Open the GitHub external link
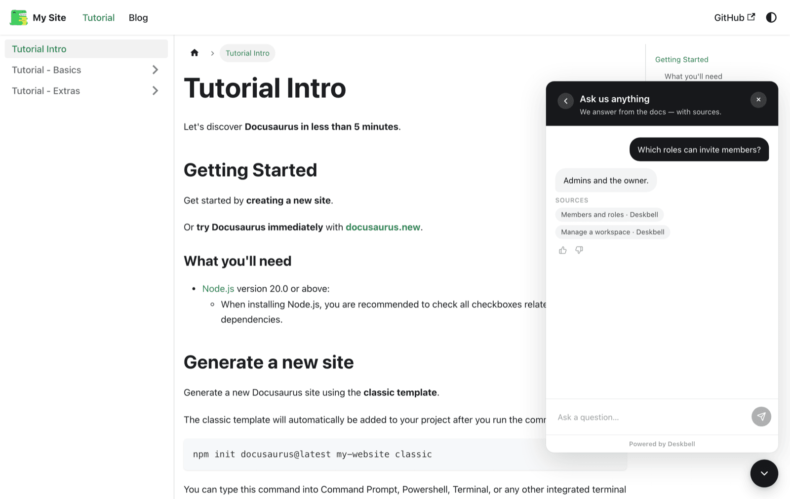 click(734, 17)
